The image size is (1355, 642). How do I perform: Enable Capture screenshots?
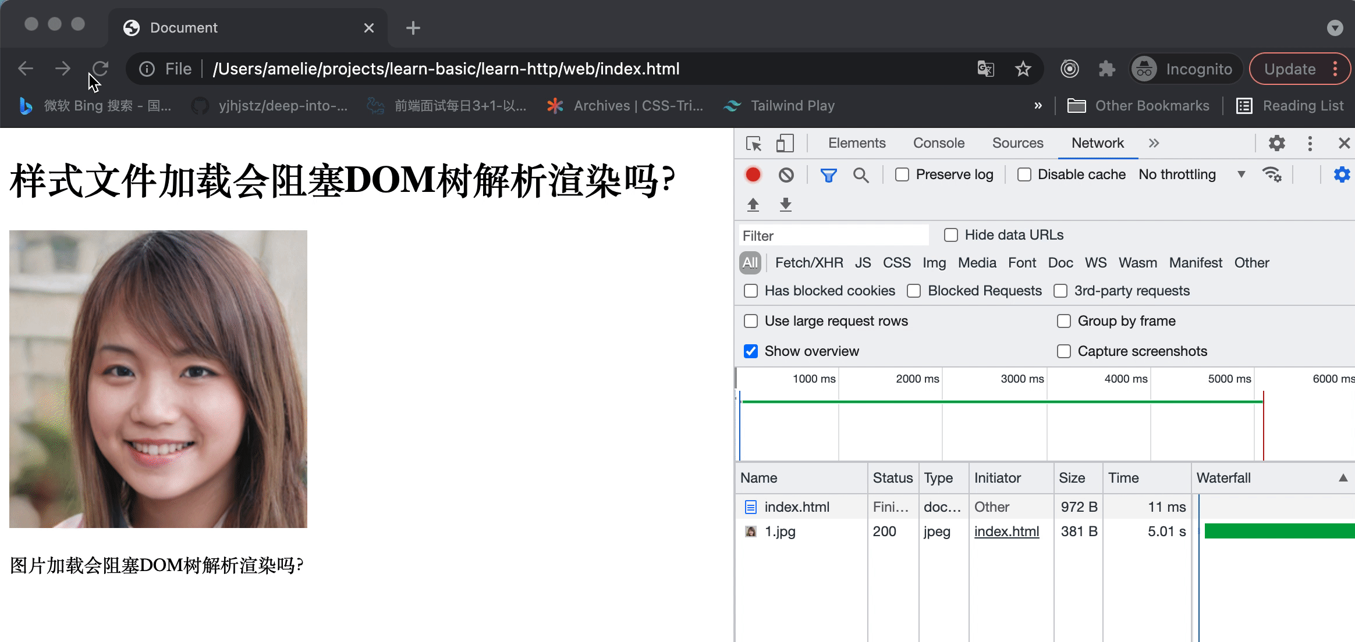point(1065,351)
